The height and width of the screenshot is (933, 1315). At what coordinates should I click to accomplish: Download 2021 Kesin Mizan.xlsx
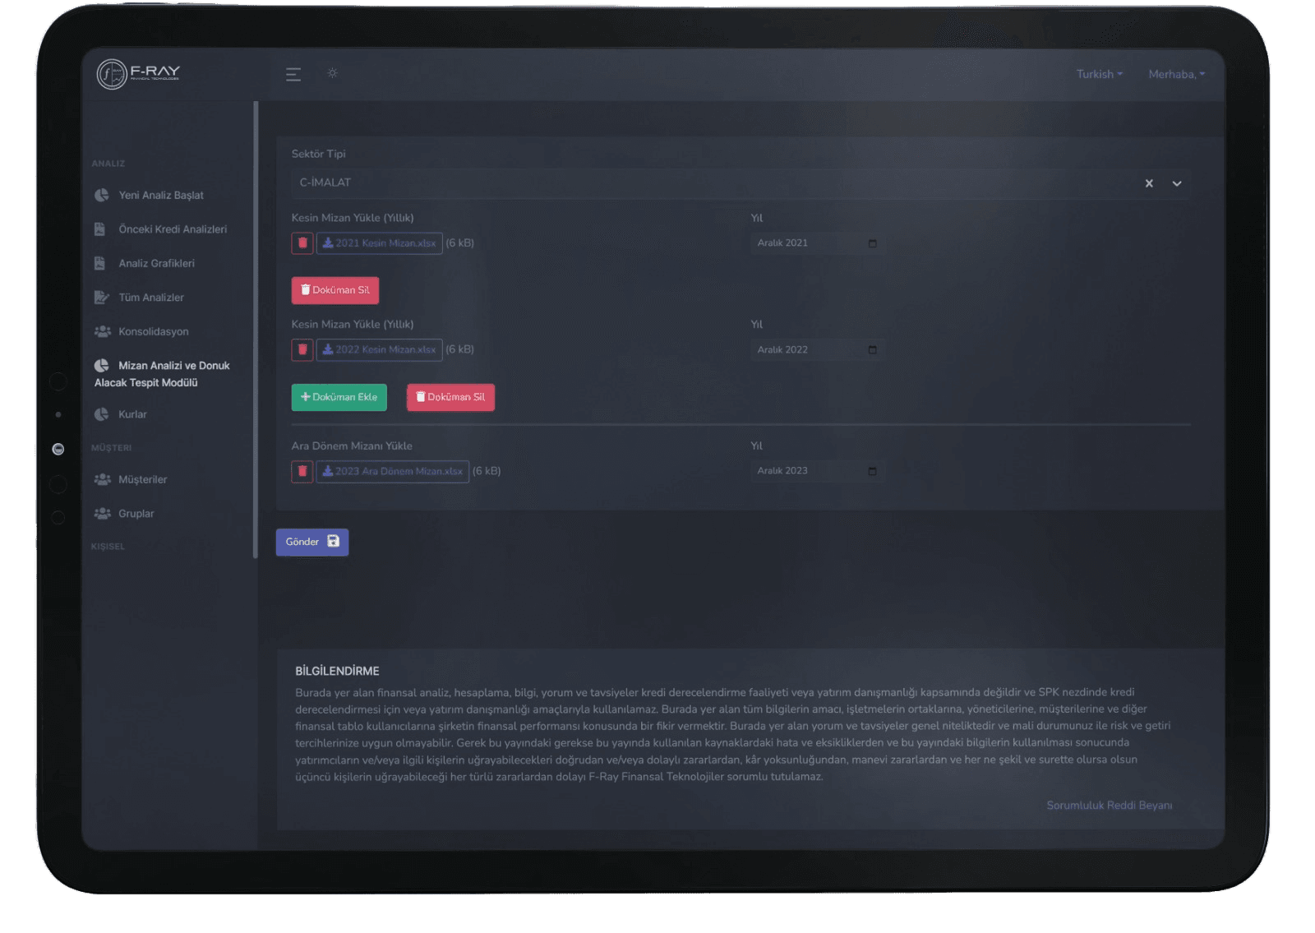point(380,243)
